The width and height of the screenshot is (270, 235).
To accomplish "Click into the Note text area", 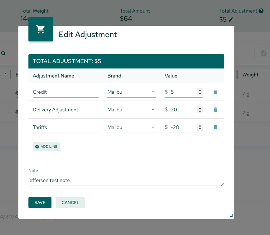I will tap(126, 180).
